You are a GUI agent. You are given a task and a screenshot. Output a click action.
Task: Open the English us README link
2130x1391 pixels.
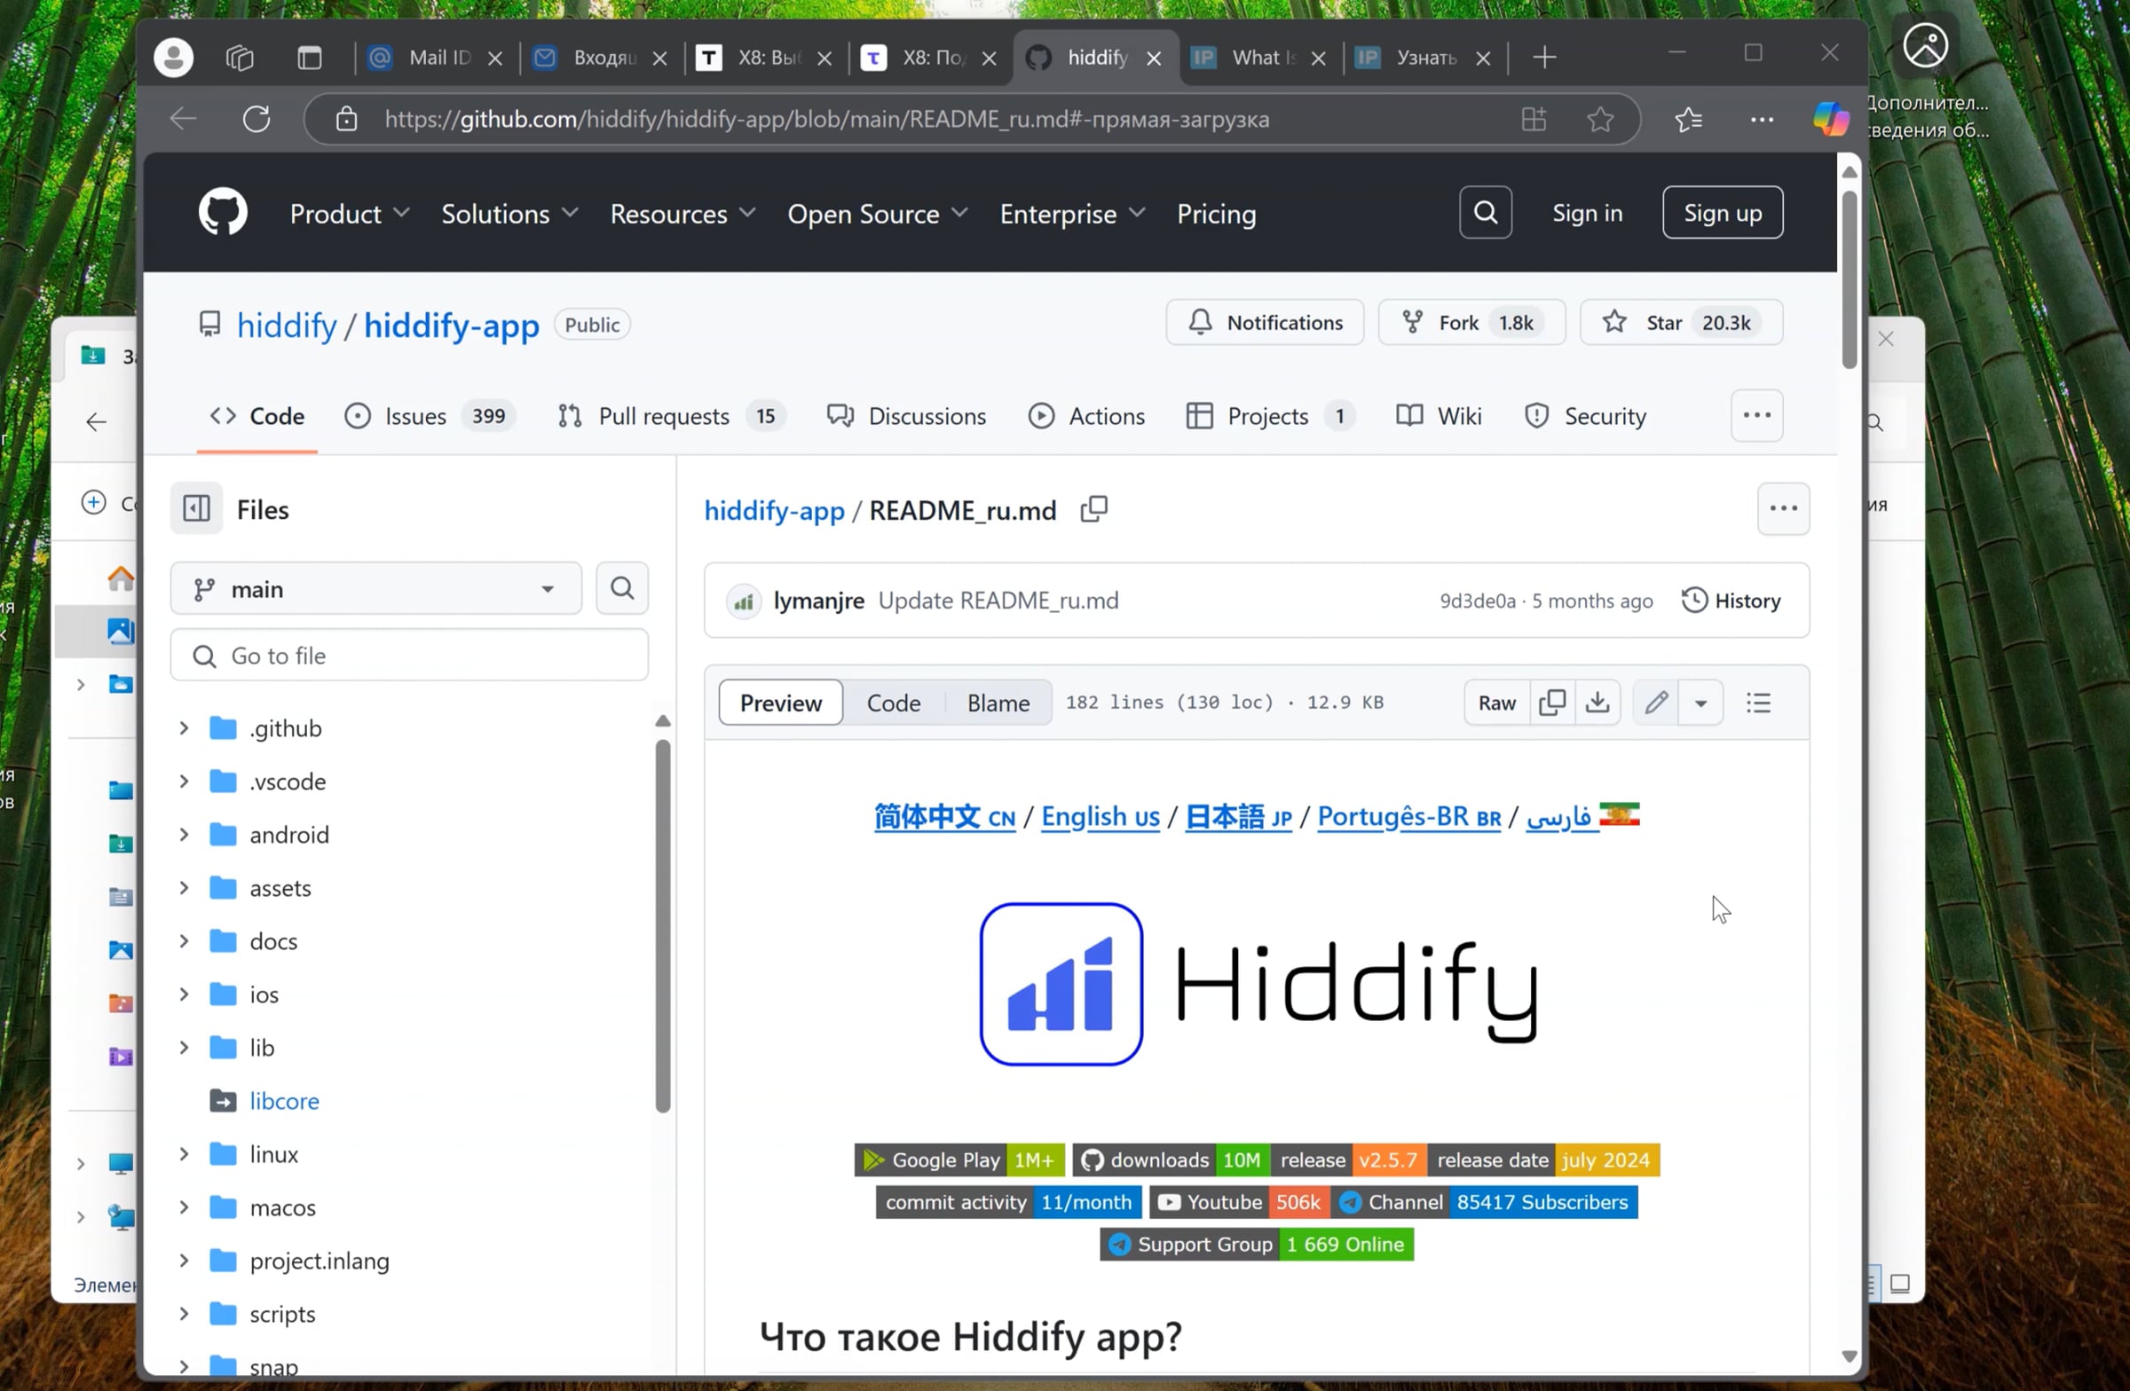(1099, 816)
